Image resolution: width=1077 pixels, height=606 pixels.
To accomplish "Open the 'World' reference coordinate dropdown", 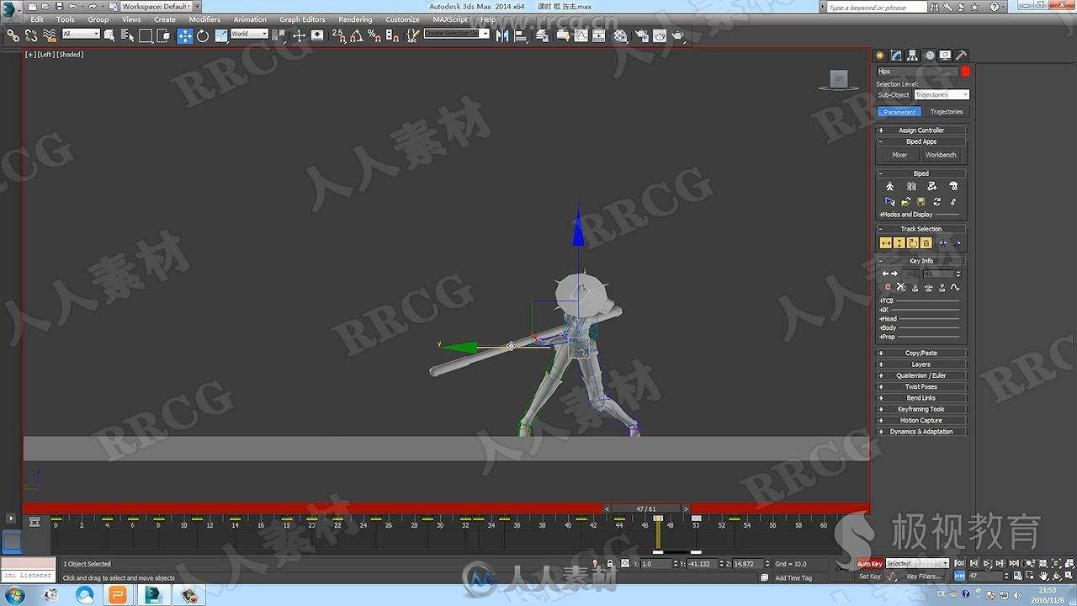I will coord(249,34).
